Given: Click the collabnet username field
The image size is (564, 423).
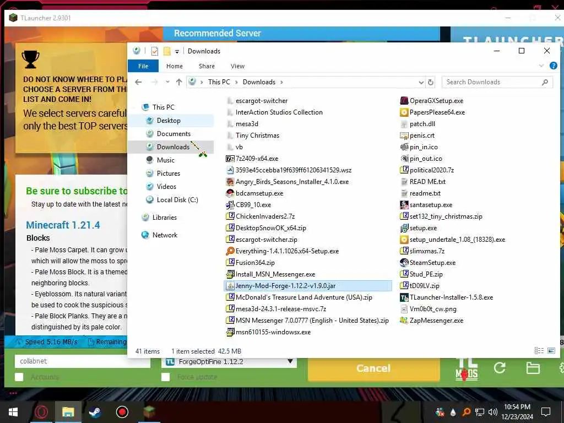Looking at the screenshot, I should click(x=83, y=361).
